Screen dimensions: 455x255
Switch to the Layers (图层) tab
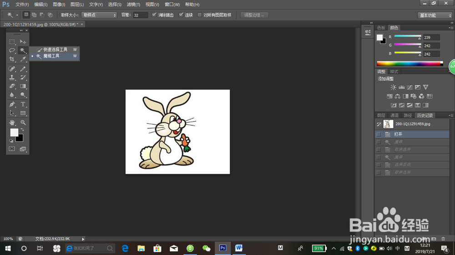click(x=381, y=115)
